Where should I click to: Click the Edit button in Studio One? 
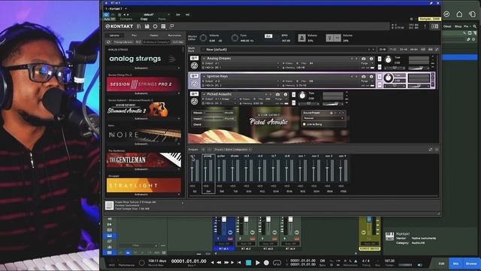tap(441, 263)
